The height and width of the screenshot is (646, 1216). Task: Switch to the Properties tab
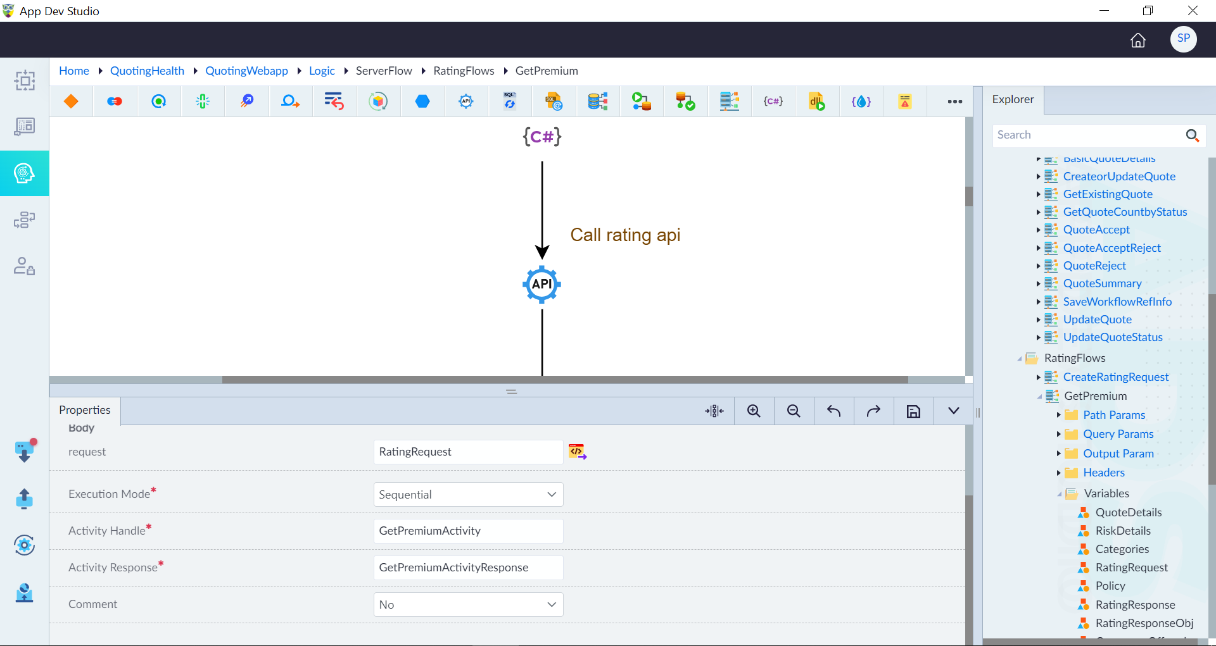tap(85, 410)
